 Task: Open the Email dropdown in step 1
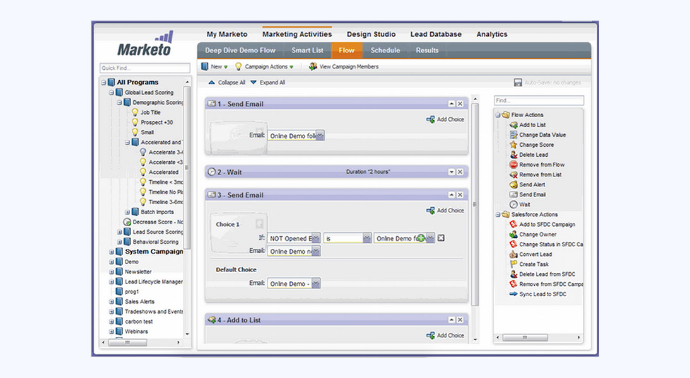coord(320,135)
